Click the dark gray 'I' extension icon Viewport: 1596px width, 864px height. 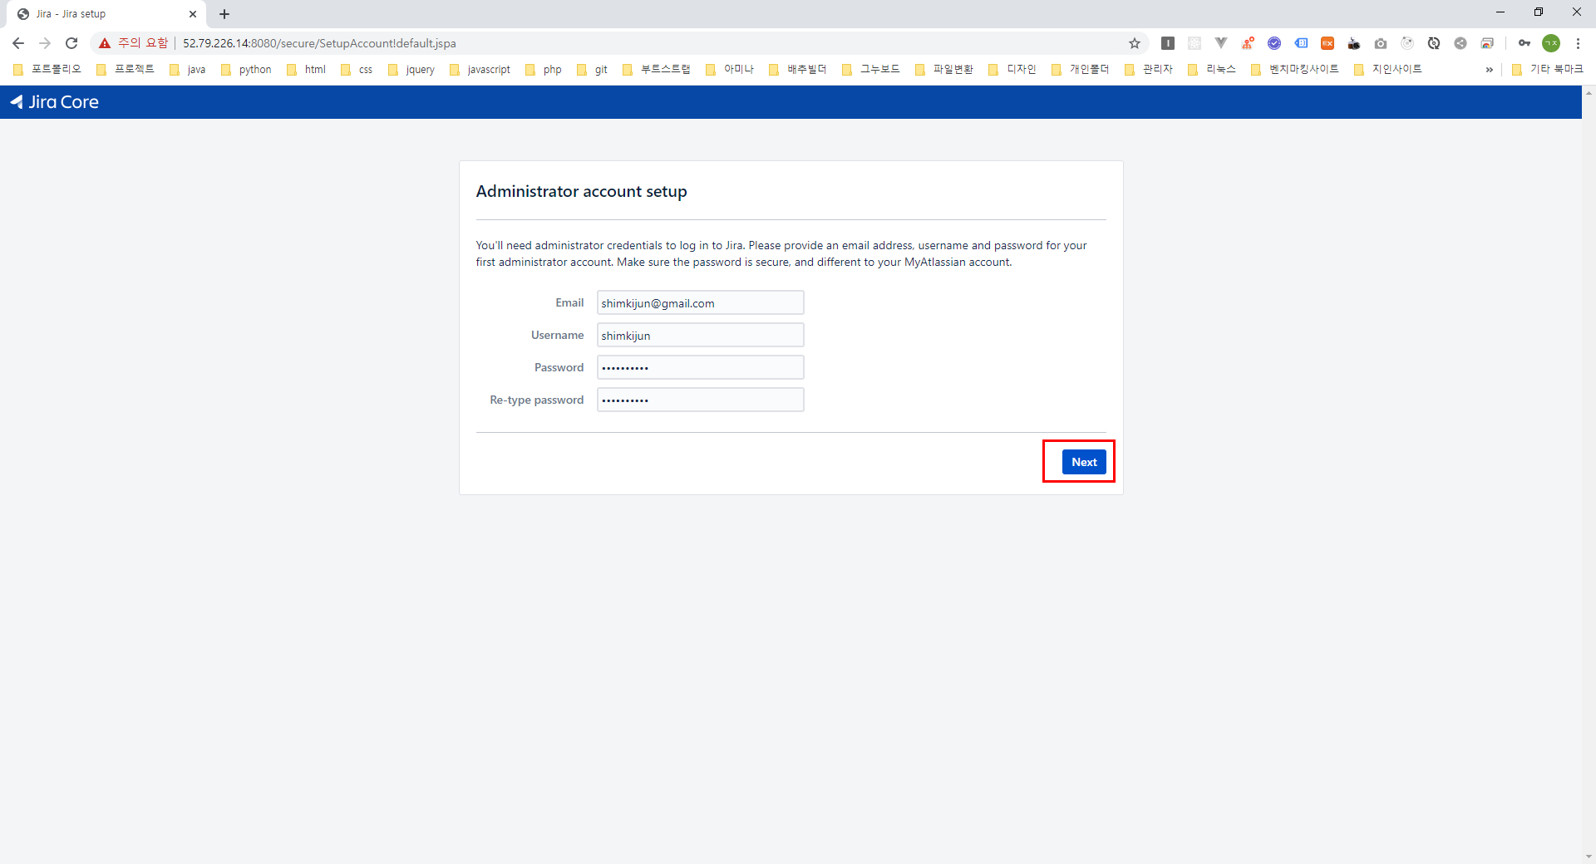click(x=1168, y=43)
